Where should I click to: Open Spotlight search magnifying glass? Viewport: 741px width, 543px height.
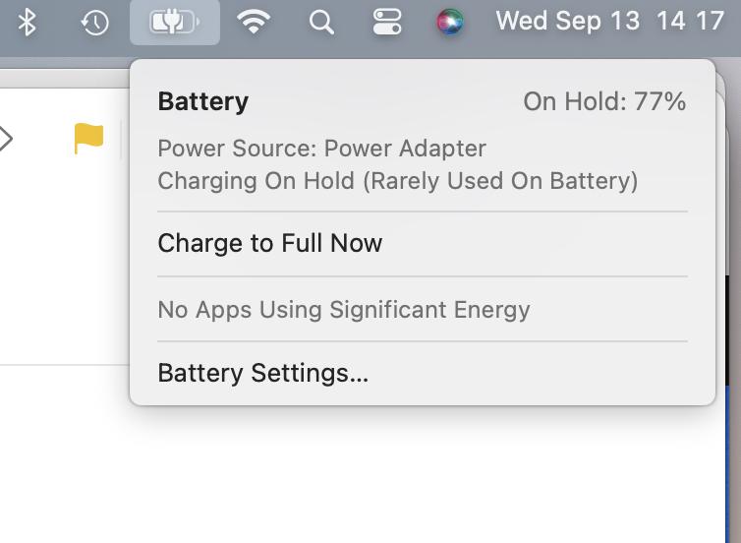(x=321, y=22)
